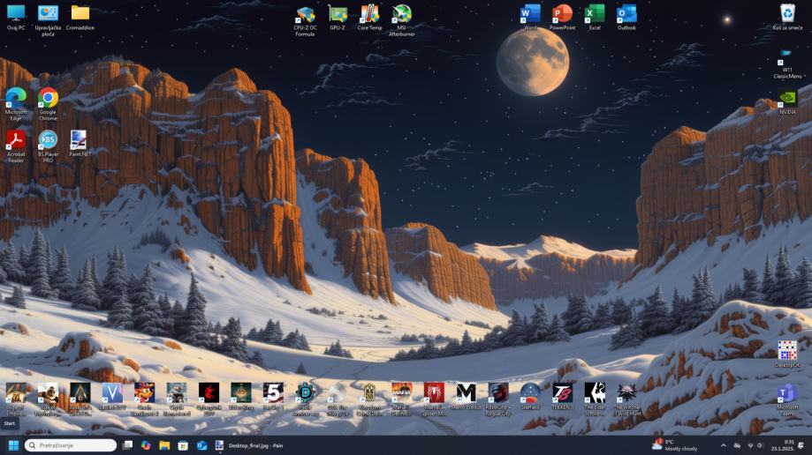Select the DesktopOK shortcut icon
Image resolution: width=812 pixels, height=455 pixels.
click(787, 354)
